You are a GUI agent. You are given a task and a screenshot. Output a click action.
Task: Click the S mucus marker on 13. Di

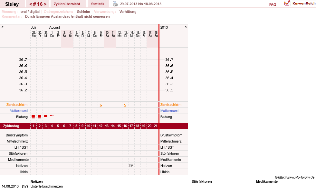pyautogui.click(x=125, y=105)
